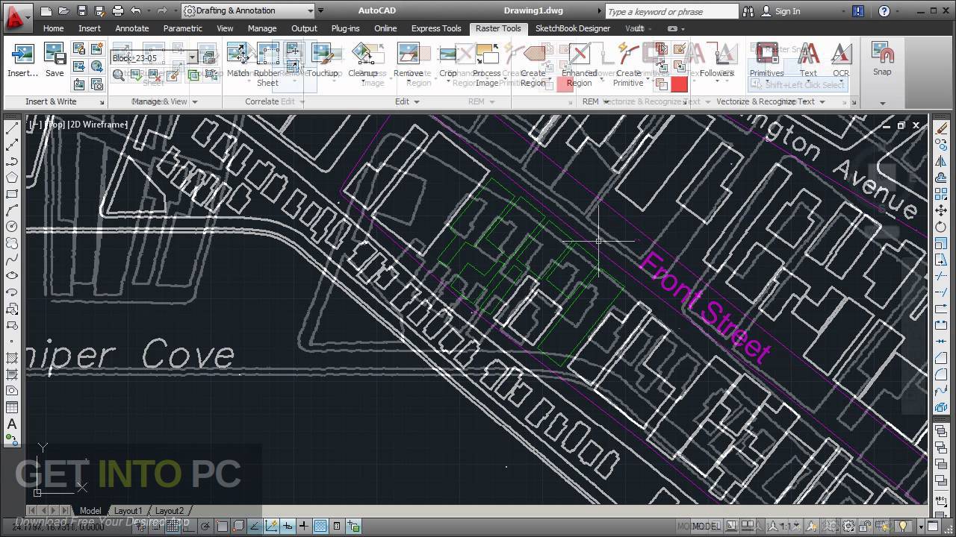The width and height of the screenshot is (956, 537).
Task: Click the Plot printer icon
Action: pyautogui.click(x=117, y=10)
